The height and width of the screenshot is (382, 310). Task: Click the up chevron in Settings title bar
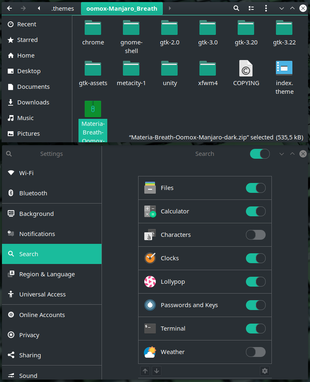coord(292,154)
